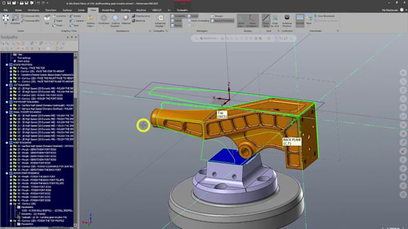The width and height of the screenshot is (408, 229).
Task: Switch to the Home ribbon tab
Action: pos(18,10)
